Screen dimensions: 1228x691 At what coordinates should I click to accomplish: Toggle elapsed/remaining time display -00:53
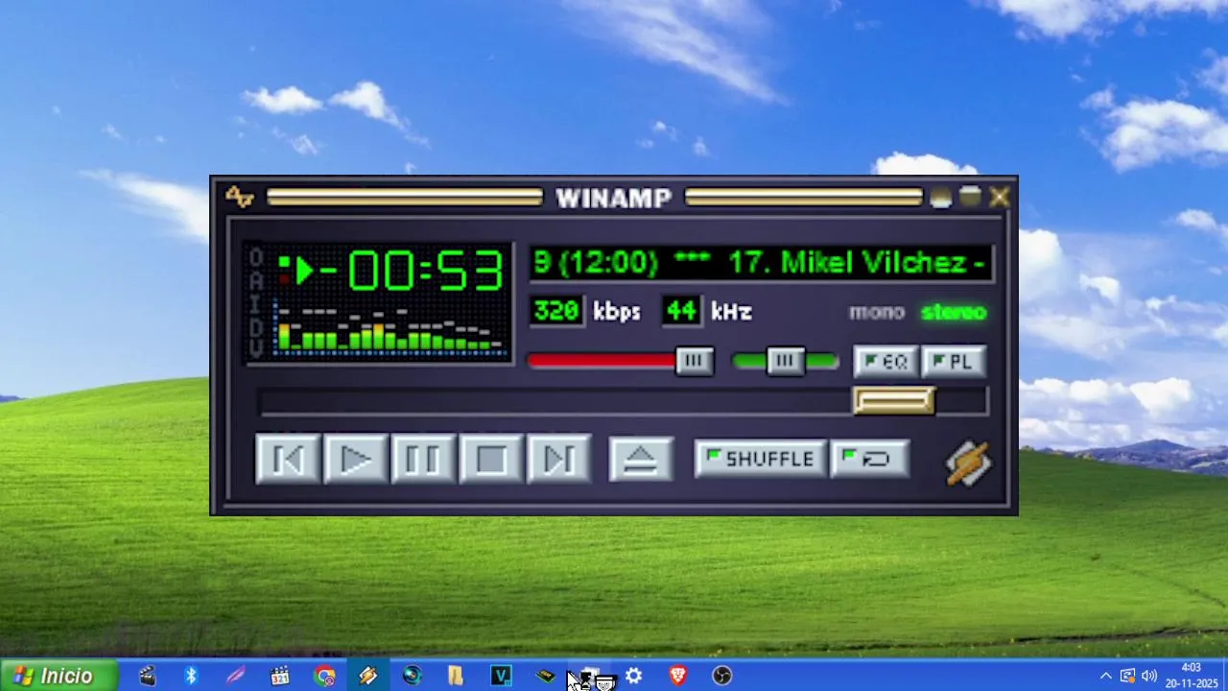[x=411, y=271]
